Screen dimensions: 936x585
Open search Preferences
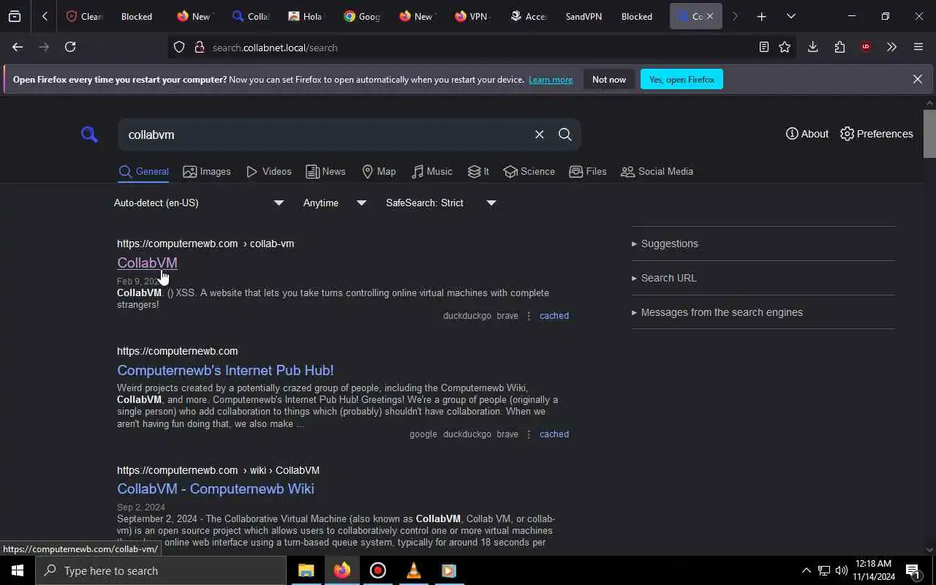pos(877,134)
